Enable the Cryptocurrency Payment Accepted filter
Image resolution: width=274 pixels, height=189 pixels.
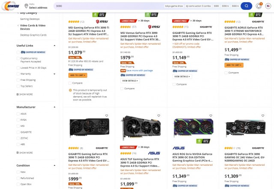pyautogui.click(x=18, y=58)
